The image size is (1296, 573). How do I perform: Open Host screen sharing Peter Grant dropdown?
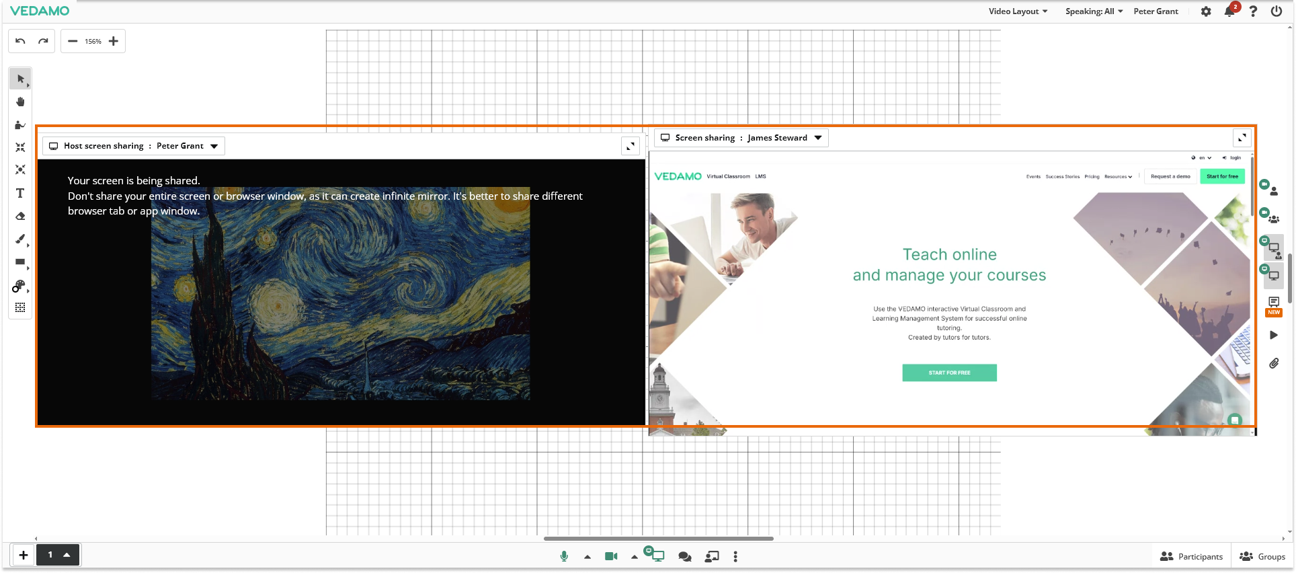click(134, 146)
